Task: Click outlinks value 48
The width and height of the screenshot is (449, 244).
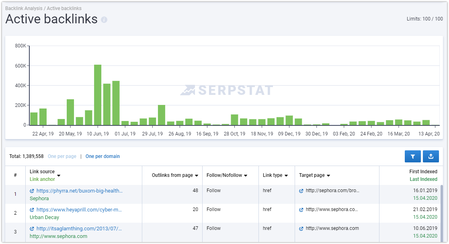Action: click(195, 191)
